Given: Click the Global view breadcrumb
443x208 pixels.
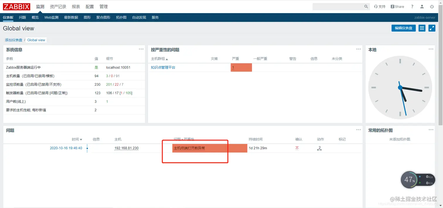Looking at the screenshot, I should pos(36,40).
